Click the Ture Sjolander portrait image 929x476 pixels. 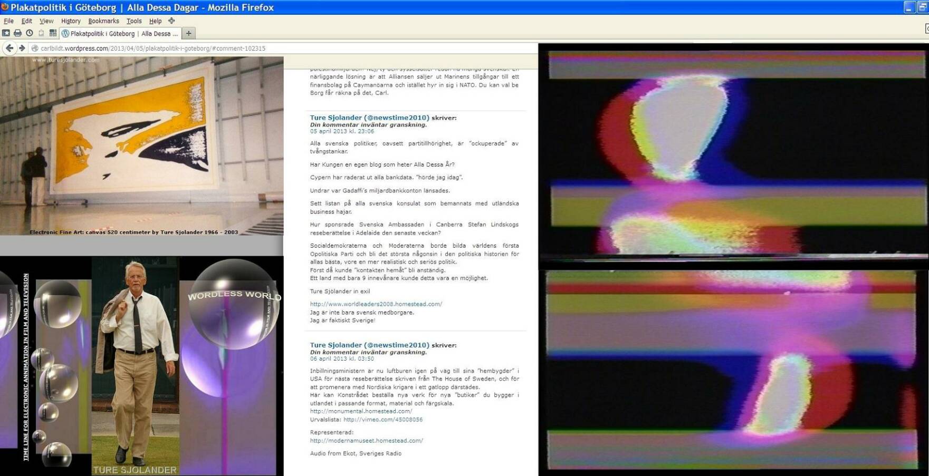136,366
